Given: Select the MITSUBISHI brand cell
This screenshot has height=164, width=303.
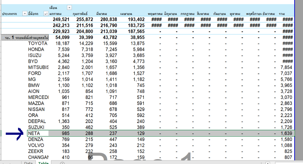Looking at the screenshot, I should [x=38, y=67].
